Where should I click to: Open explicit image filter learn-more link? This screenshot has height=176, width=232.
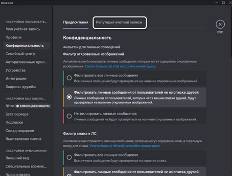[x=120, y=66]
